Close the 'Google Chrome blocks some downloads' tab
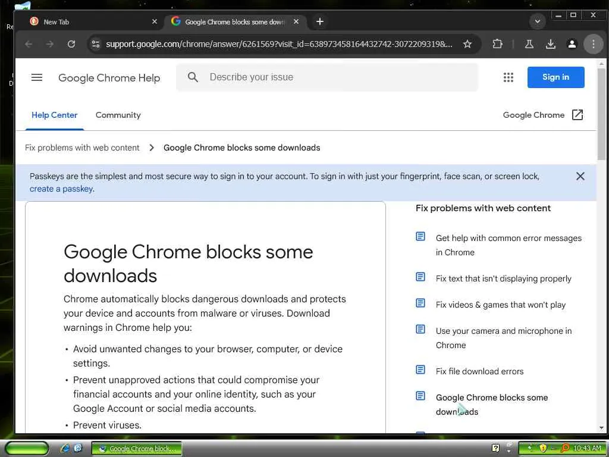 point(296,22)
